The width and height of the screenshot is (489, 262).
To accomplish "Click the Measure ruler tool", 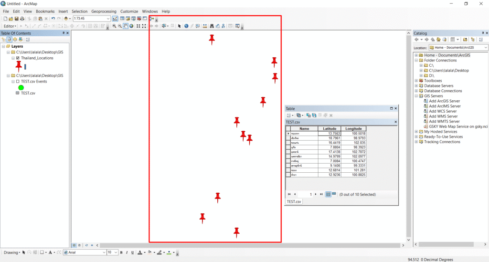I will click(205, 26).
